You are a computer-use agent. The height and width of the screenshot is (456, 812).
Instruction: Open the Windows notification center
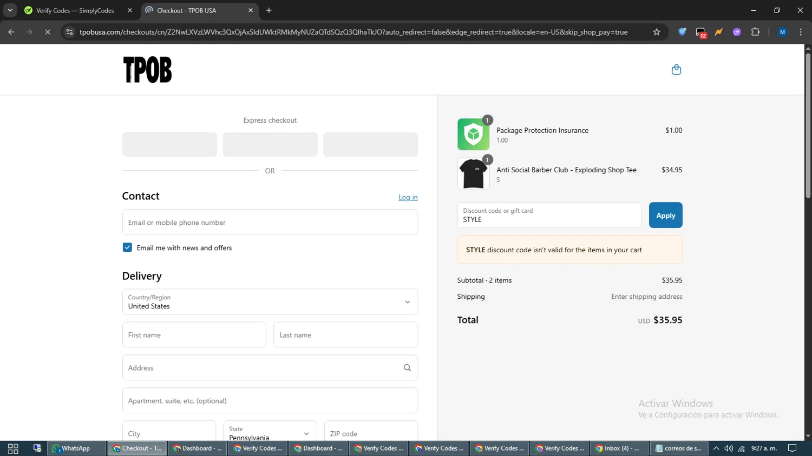(792, 448)
